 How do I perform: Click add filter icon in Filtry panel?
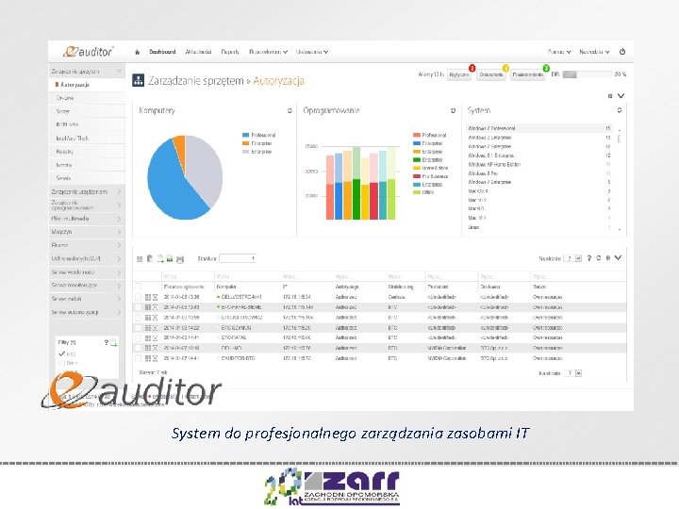(x=114, y=343)
